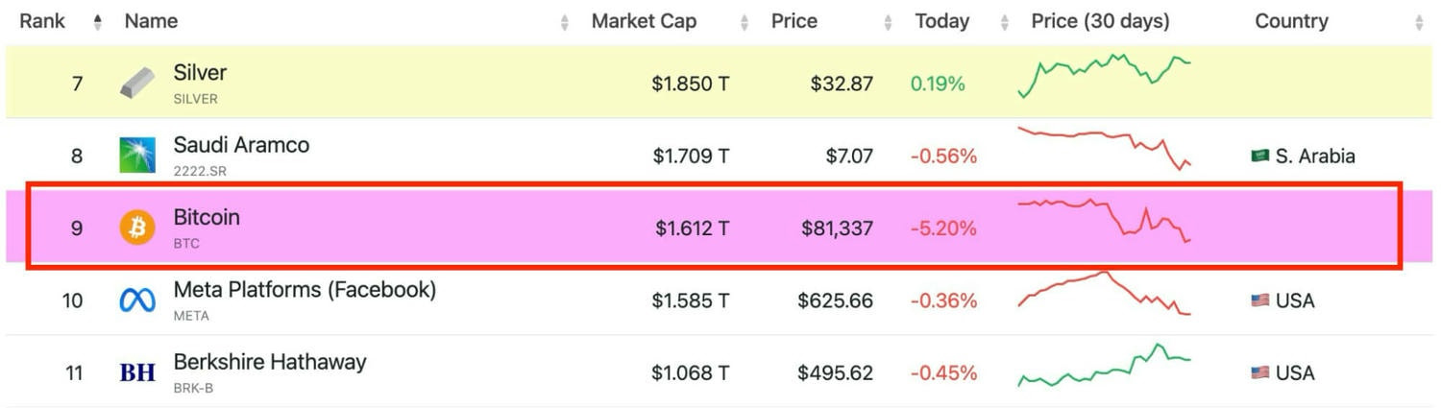Click the Saudi Arabia flag icon
This screenshot has height=408, width=1441.
coord(1260,156)
